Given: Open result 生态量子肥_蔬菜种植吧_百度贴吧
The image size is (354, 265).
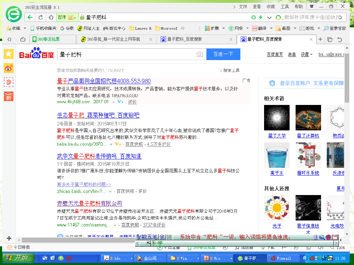Looking at the screenshot, I should coord(98,116).
